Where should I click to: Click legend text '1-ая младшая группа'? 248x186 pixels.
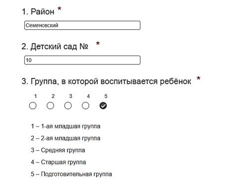click(70, 126)
